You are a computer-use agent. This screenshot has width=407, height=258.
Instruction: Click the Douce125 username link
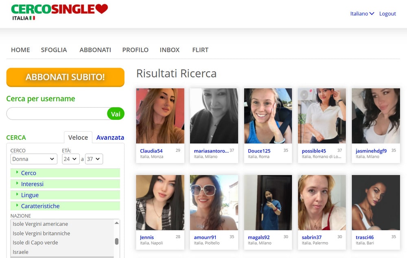point(259,151)
